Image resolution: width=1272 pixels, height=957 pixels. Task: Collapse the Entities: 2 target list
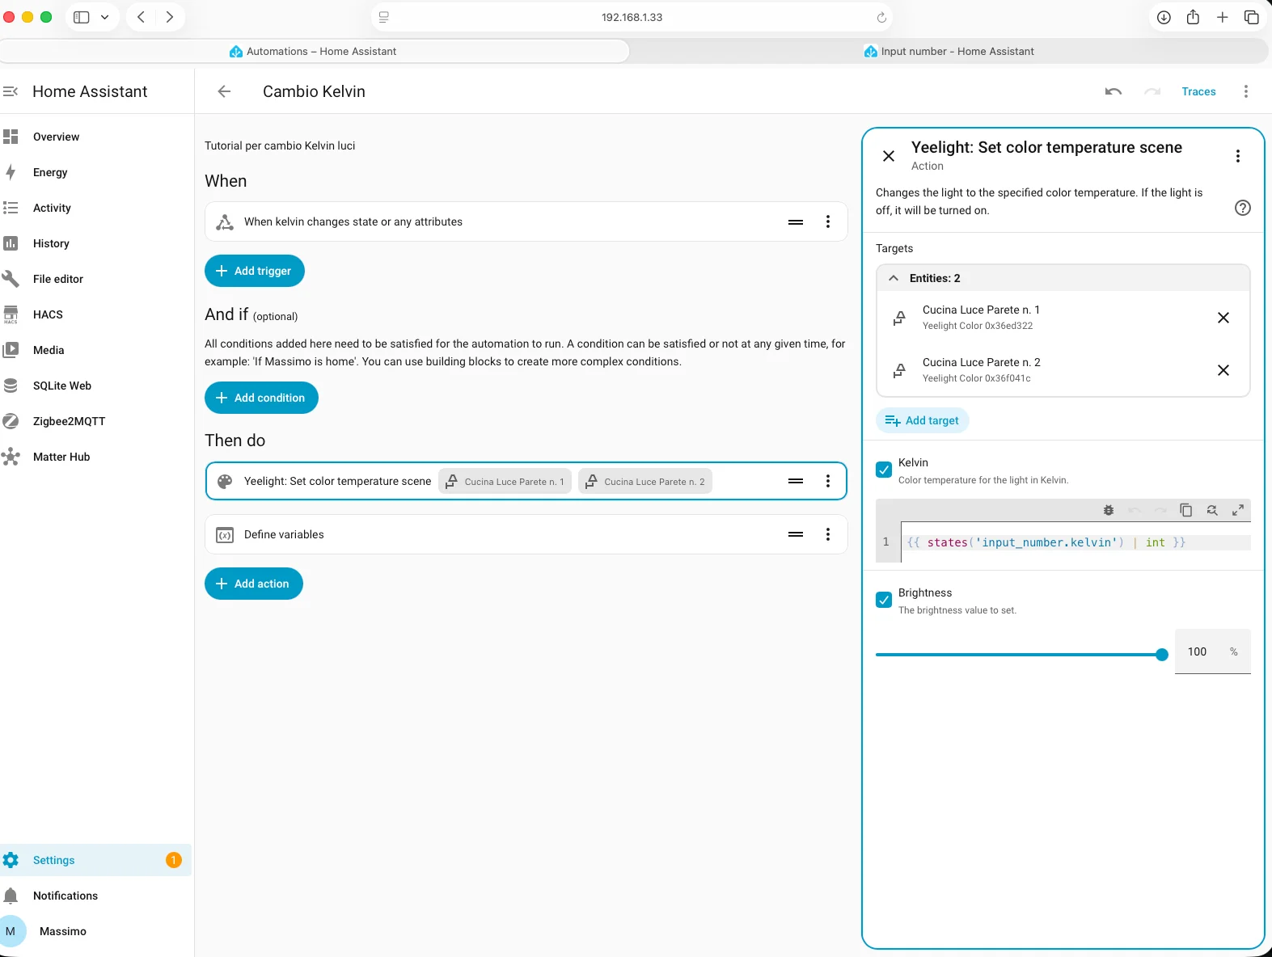click(894, 278)
